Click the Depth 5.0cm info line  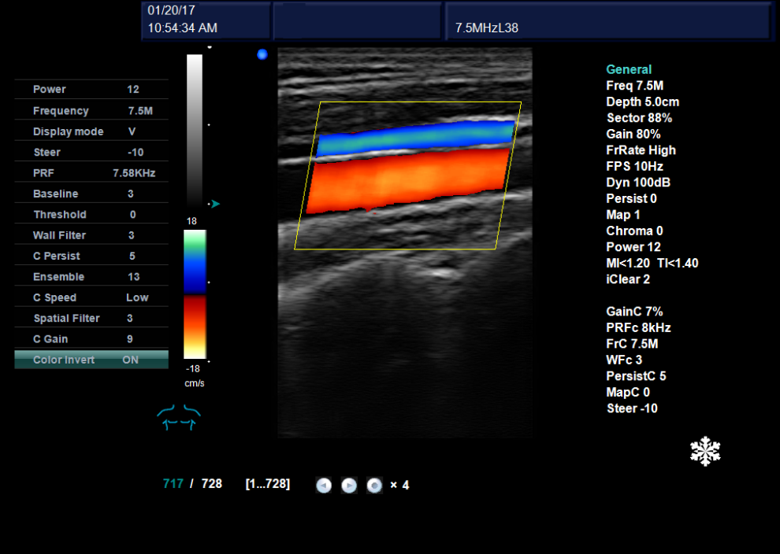[643, 102]
